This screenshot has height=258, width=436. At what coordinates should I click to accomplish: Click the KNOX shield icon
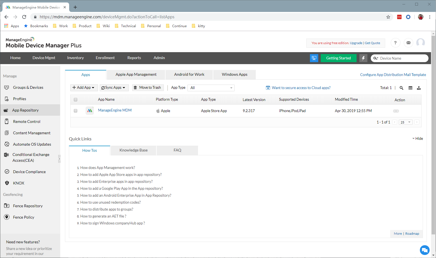pyautogui.click(x=7, y=183)
